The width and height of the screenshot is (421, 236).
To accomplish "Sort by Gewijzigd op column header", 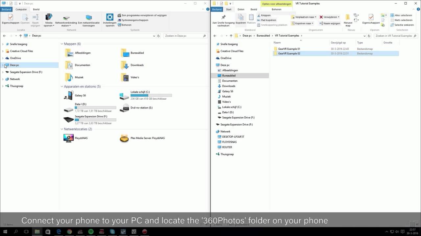I will click(x=343, y=43).
